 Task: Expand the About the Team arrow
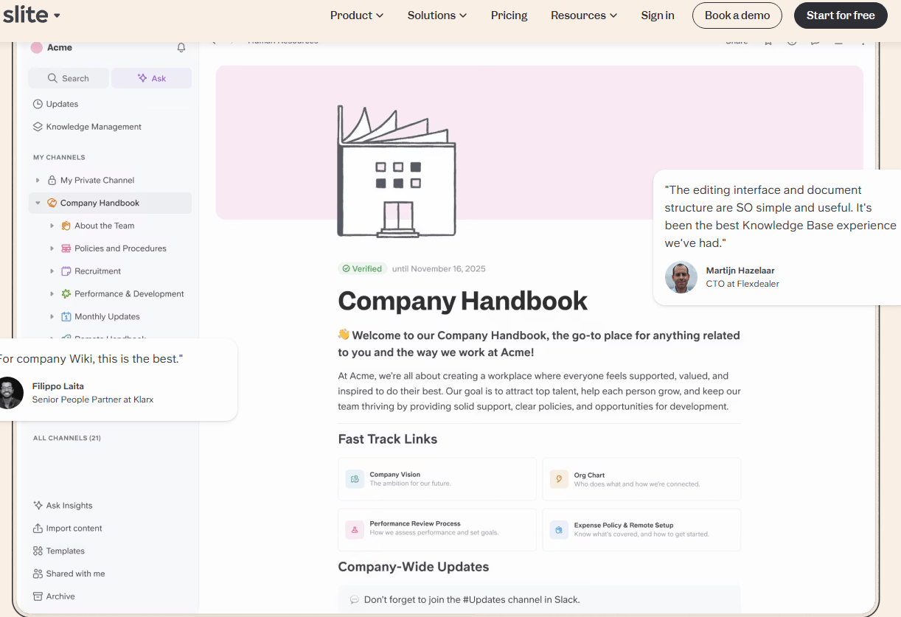pos(52,226)
